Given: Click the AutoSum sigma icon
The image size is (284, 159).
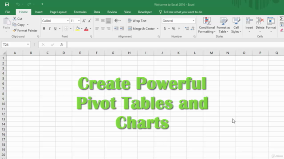Looking at the screenshot, I should pyautogui.click(x=281, y=19).
